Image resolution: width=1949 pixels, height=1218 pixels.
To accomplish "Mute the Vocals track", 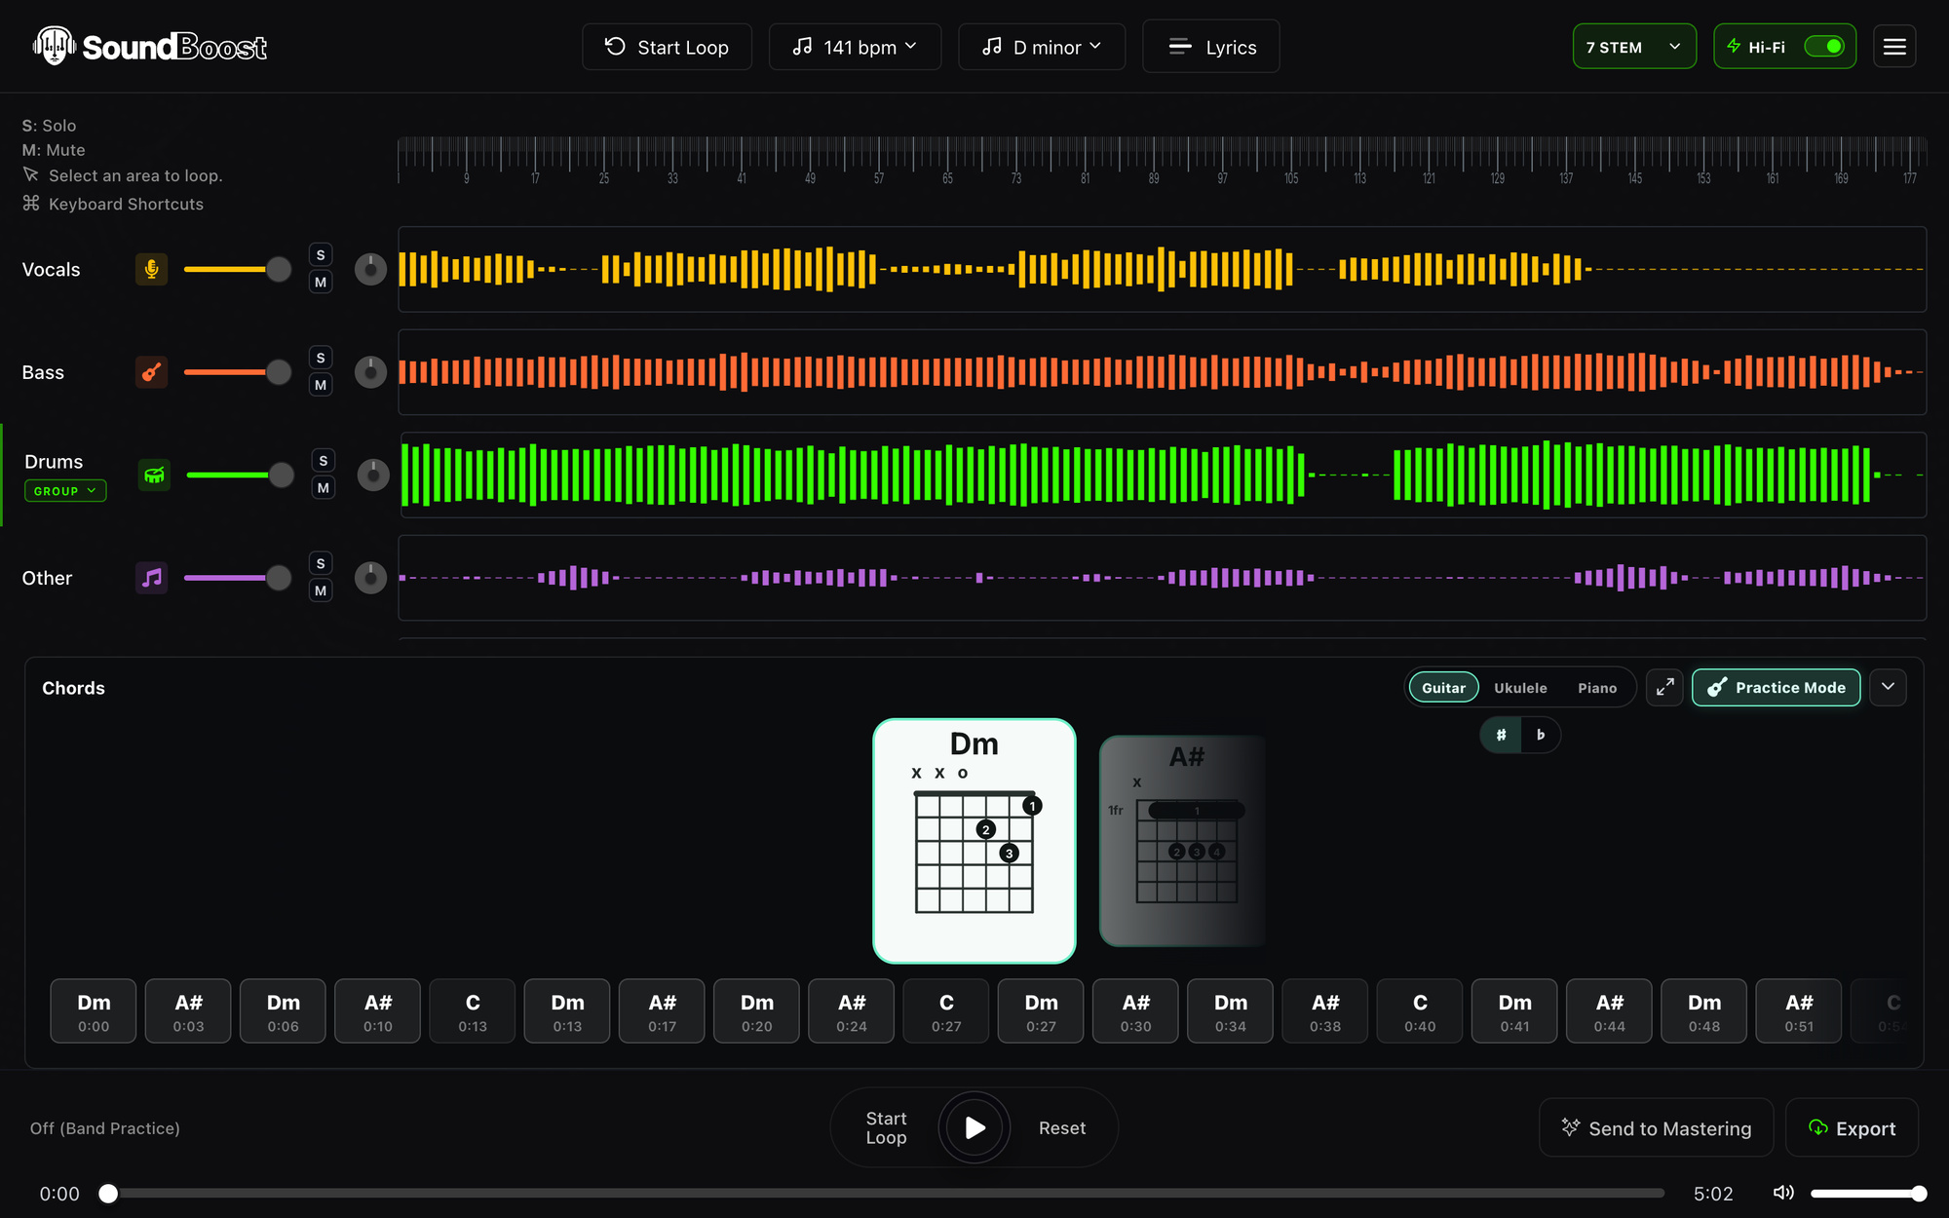I will pyautogui.click(x=321, y=283).
